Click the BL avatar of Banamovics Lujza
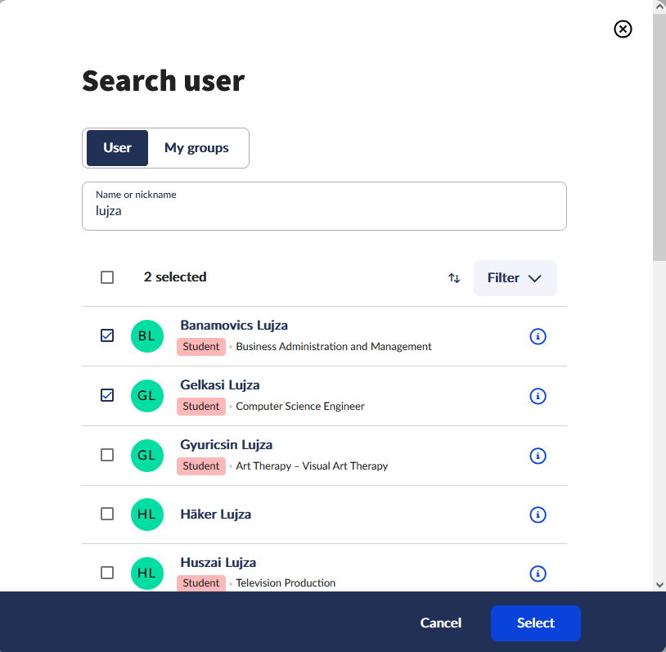Image resolution: width=666 pixels, height=652 pixels. (147, 336)
